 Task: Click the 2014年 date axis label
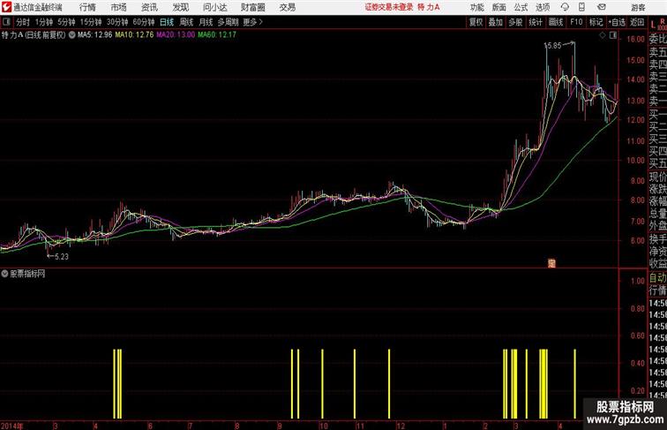pos(12,426)
